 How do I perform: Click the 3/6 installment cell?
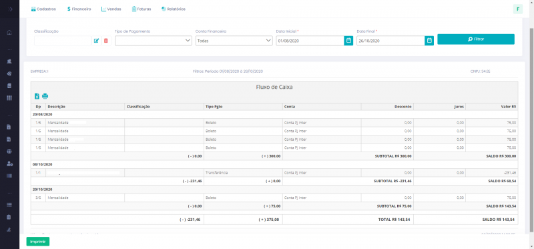[38, 198]
